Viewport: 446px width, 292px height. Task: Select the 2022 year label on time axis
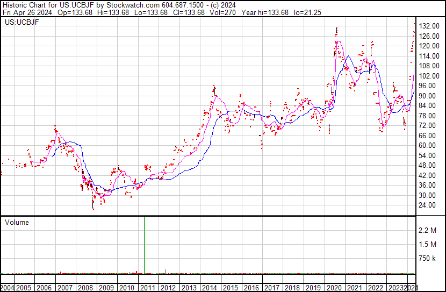374,288
